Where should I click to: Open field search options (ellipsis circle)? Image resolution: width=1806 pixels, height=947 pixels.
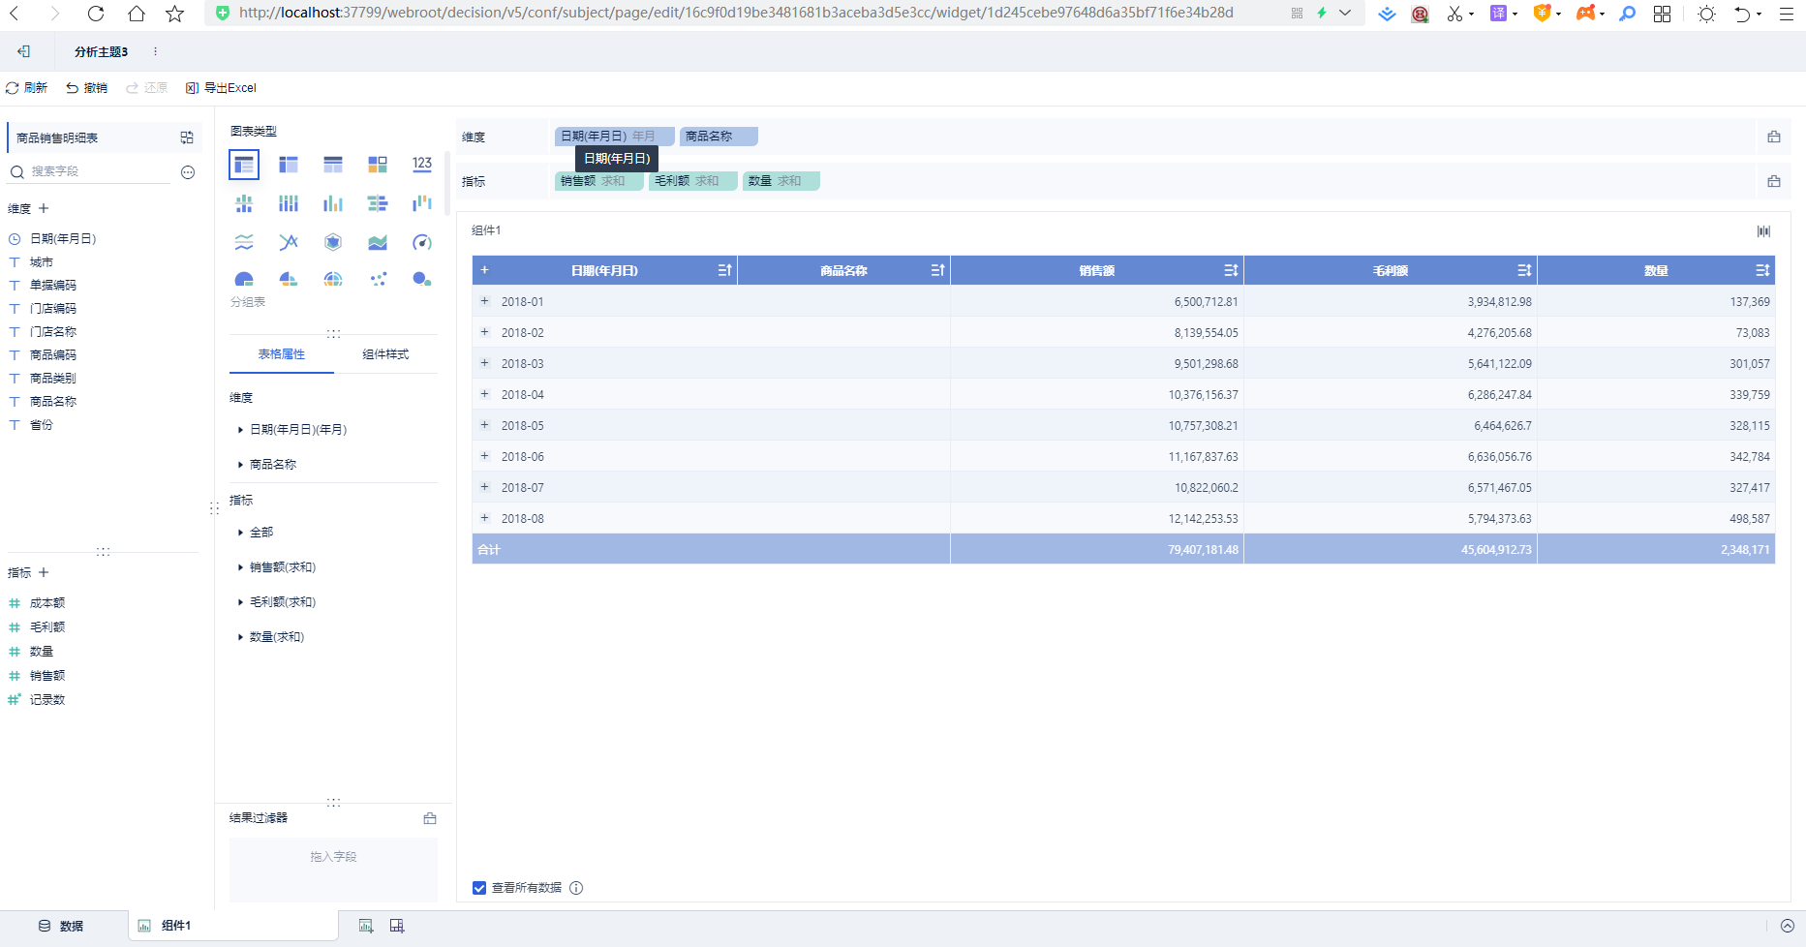[188, 172]
